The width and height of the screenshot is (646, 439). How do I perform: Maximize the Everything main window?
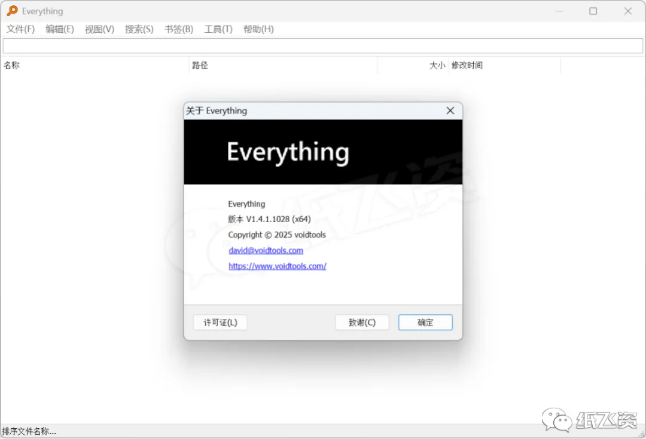pos(593,11)
